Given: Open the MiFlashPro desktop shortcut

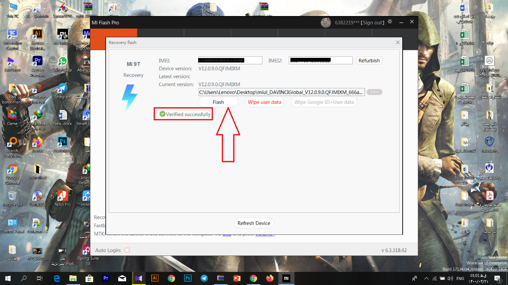Looking at the screenshot, I should click(x=62, y=37).
